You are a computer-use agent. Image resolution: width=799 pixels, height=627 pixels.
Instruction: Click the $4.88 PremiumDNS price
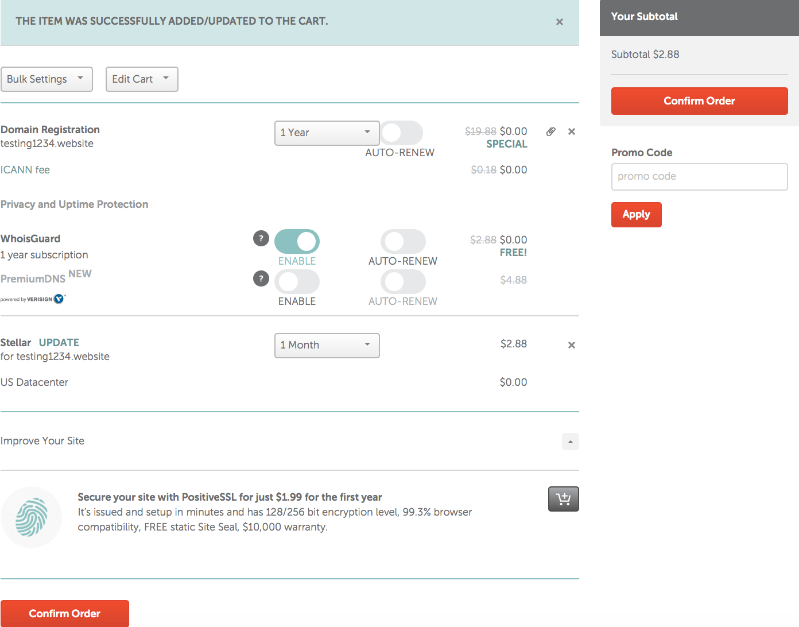(514, 280)
